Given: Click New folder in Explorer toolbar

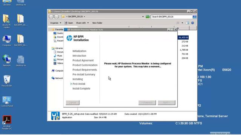Looking at the screenshot, I should 97,23.
